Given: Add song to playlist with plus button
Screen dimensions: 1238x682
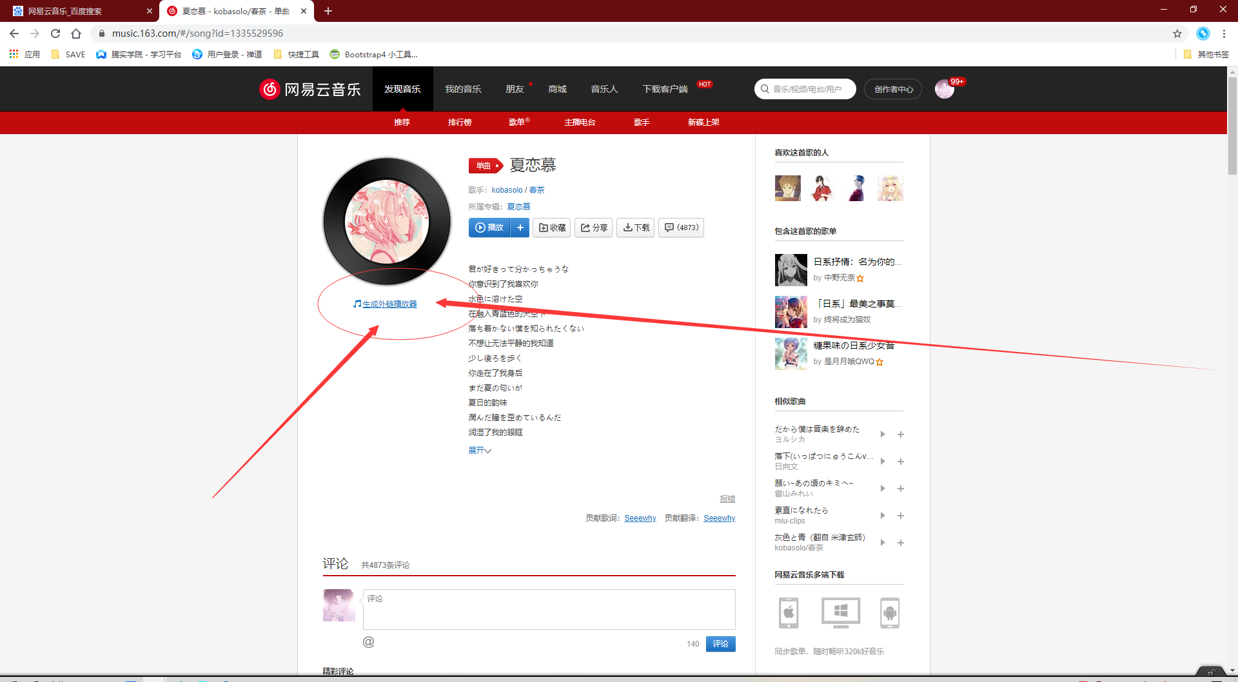Looking at the screenshot, I should pos(520,228).
